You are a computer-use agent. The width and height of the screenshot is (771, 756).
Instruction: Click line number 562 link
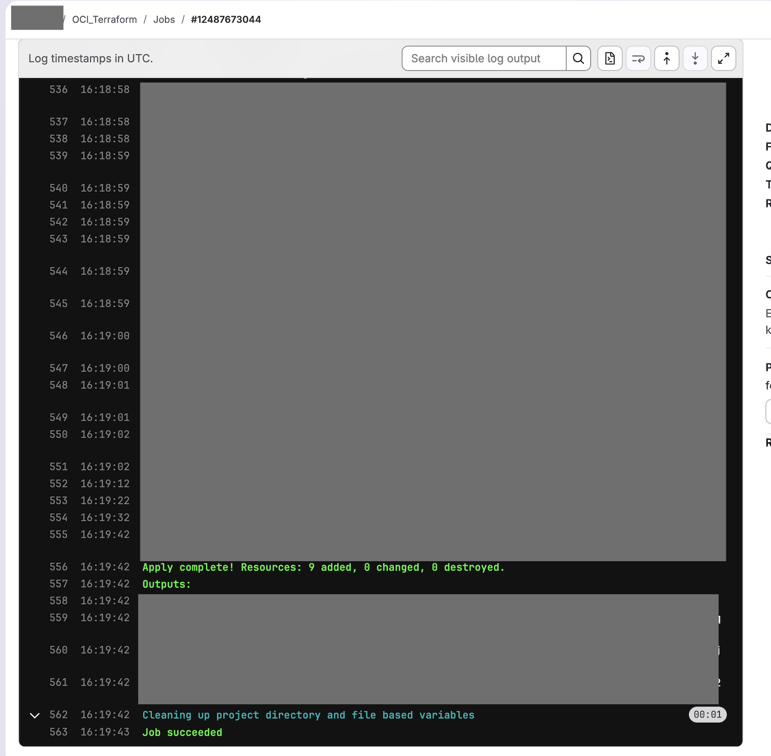point(58,715)
